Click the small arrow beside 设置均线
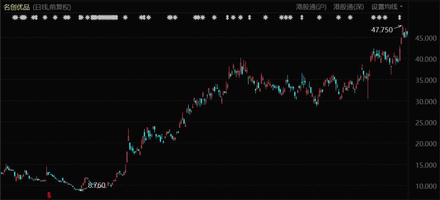 pyautogui.click(x=401, y=7)
